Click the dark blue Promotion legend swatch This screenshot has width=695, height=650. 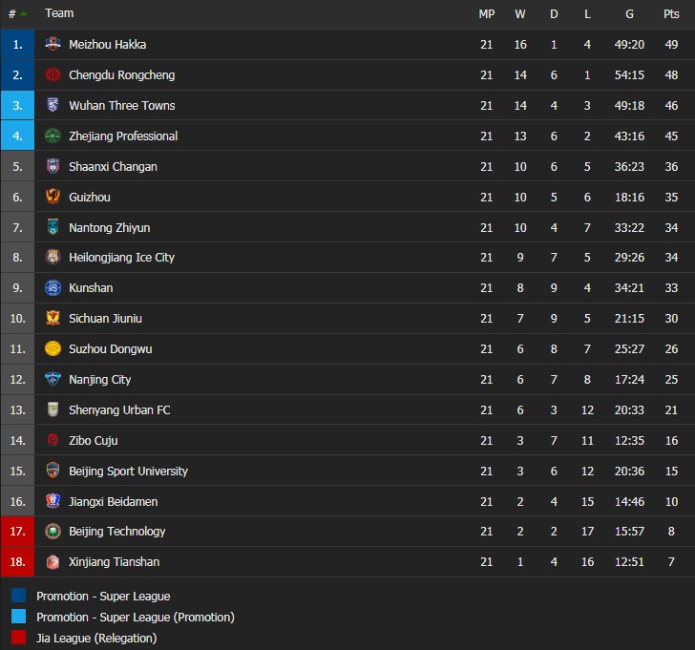[19, 597]
